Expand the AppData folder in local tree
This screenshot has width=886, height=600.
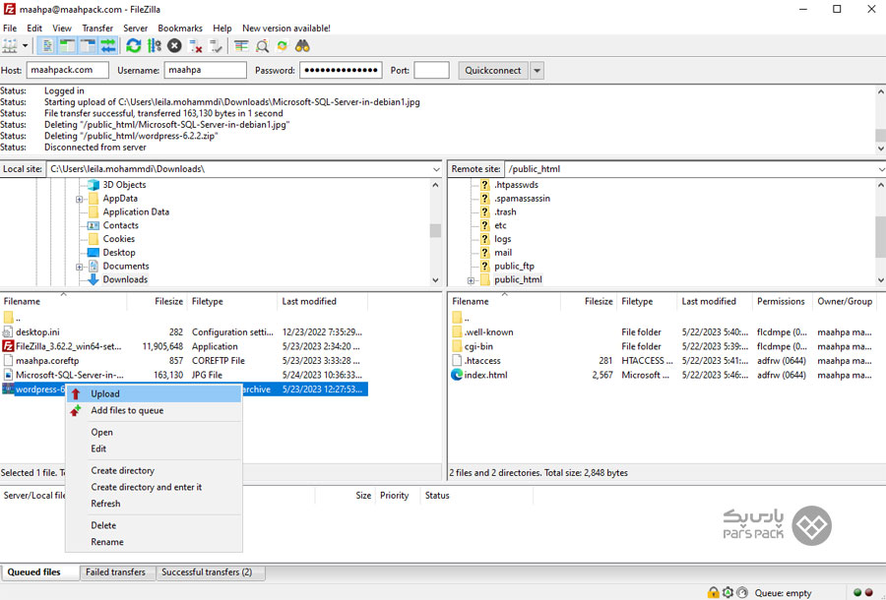click(x=79, y=199)
